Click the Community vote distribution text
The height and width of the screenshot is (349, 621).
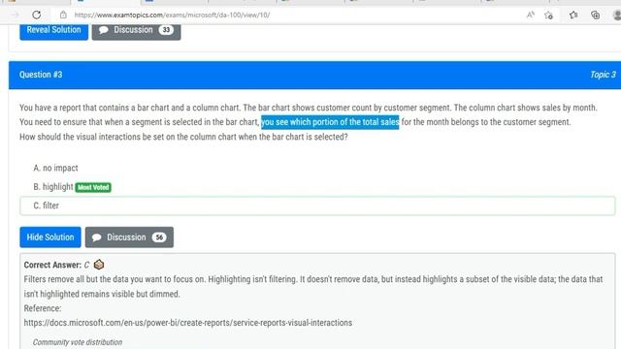78,342
